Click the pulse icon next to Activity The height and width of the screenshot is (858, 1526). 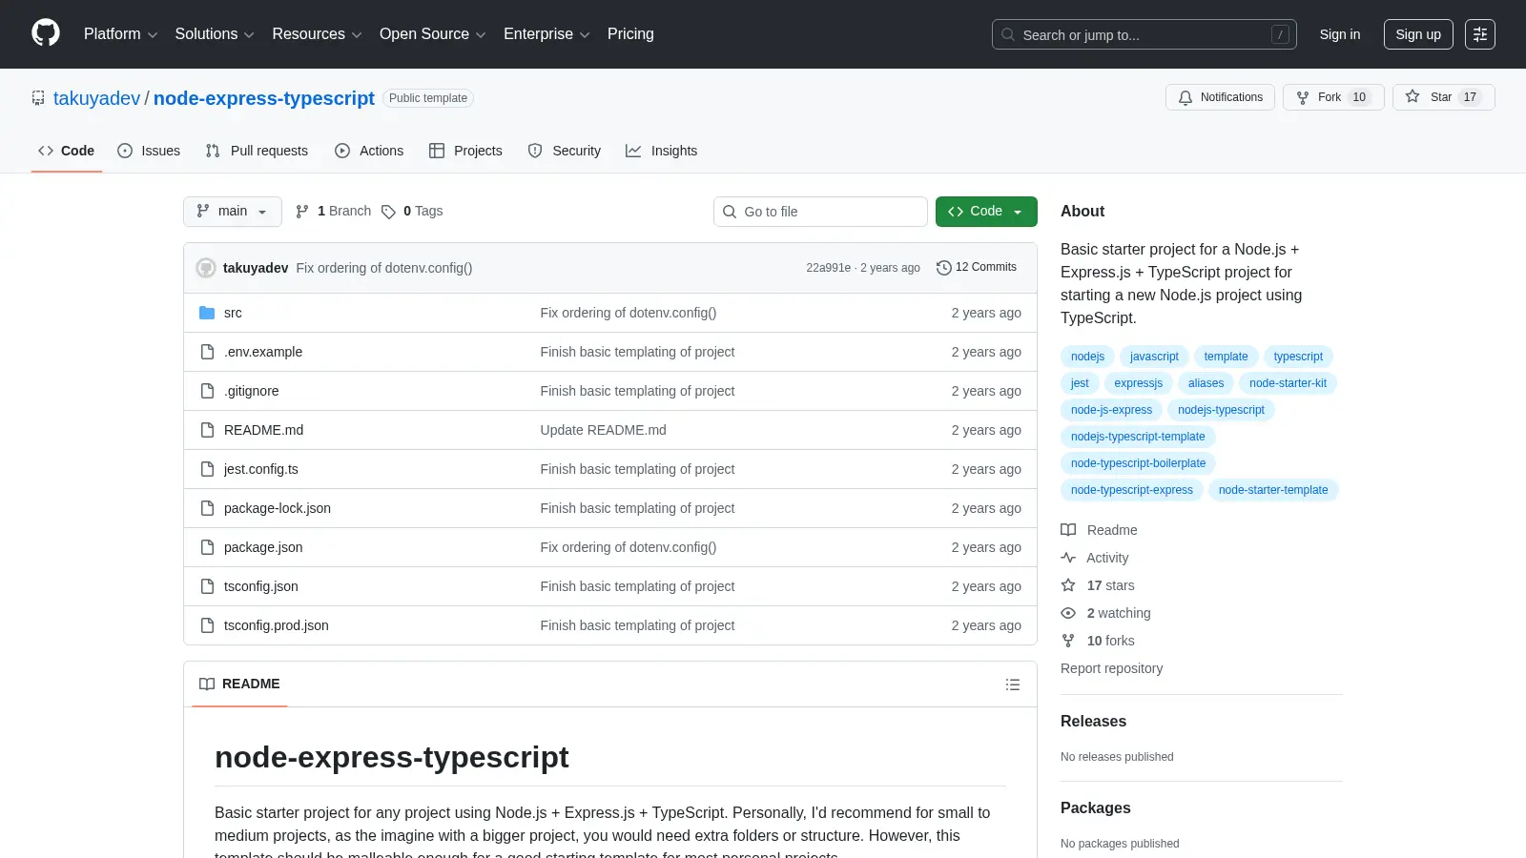coord(1068,558)
